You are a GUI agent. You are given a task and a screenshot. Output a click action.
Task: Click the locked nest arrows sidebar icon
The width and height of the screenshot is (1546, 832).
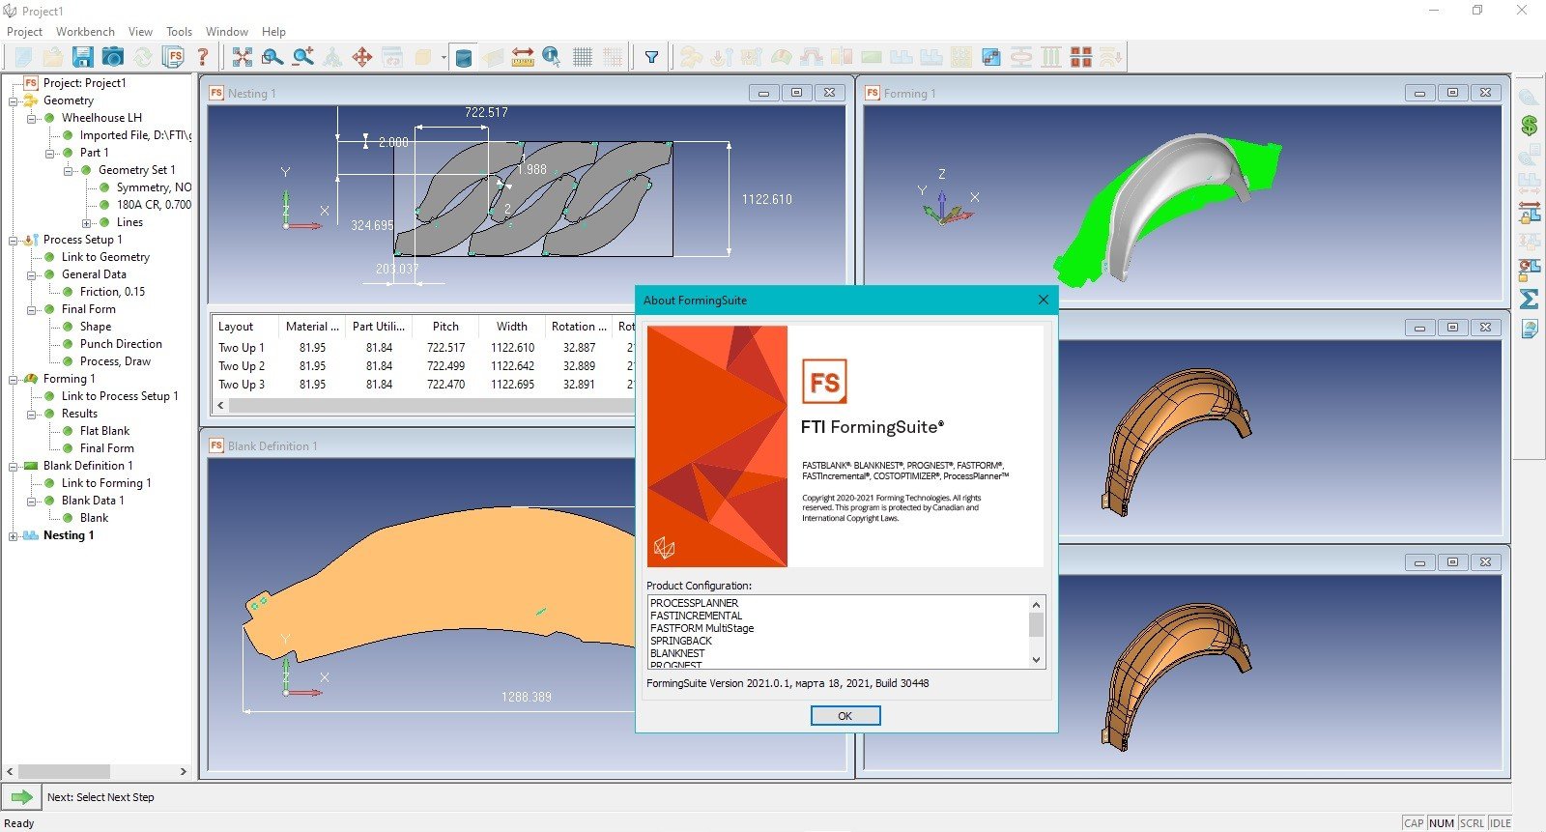pyautogui.click(x=1529, y=212)
